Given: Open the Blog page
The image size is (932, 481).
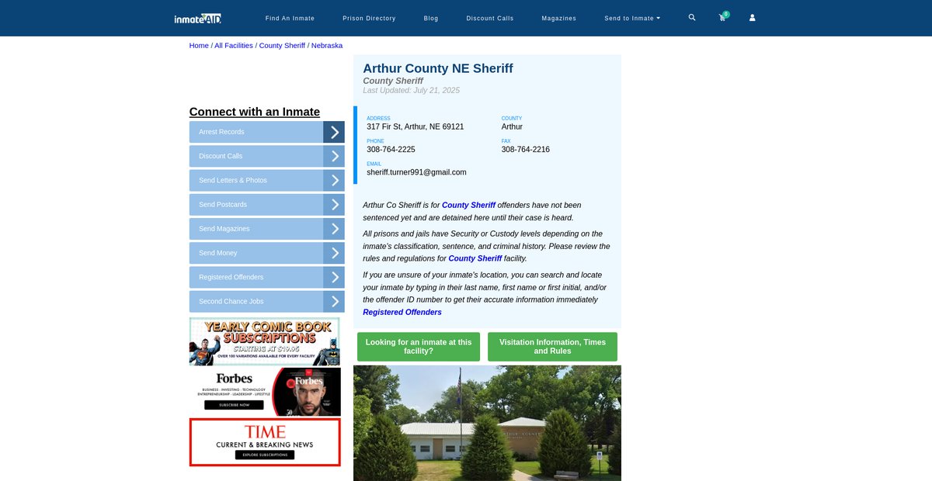Looking at the screenshot, I should pos(431,18).
